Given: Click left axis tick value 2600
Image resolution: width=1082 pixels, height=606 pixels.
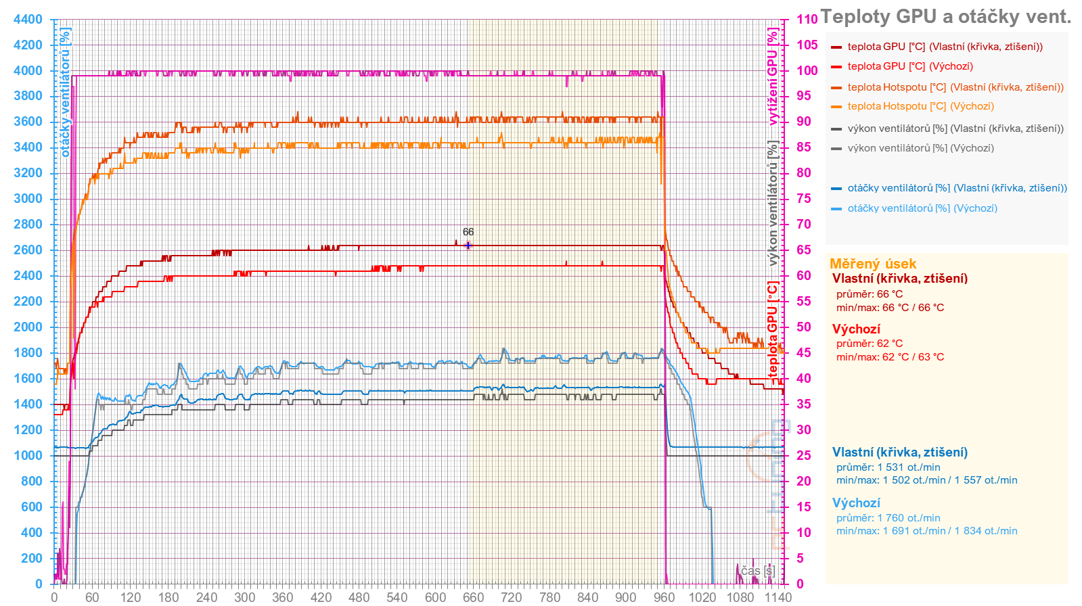Looking at the screenshot, I should click(28, 250).
